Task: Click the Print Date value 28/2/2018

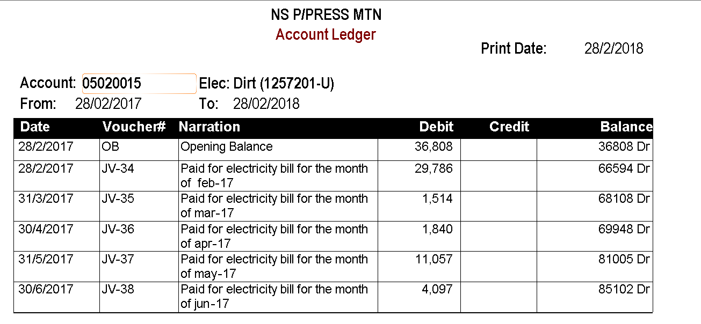Action: pyautogui.click(x=613, y=49)
